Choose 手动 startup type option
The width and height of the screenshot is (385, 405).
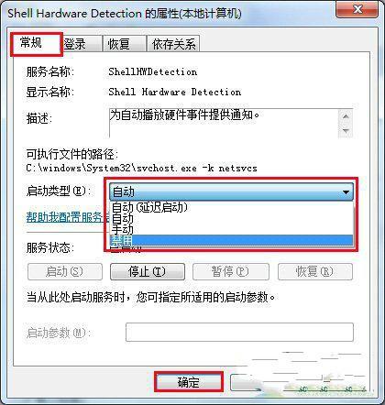(x=231, y=229)
